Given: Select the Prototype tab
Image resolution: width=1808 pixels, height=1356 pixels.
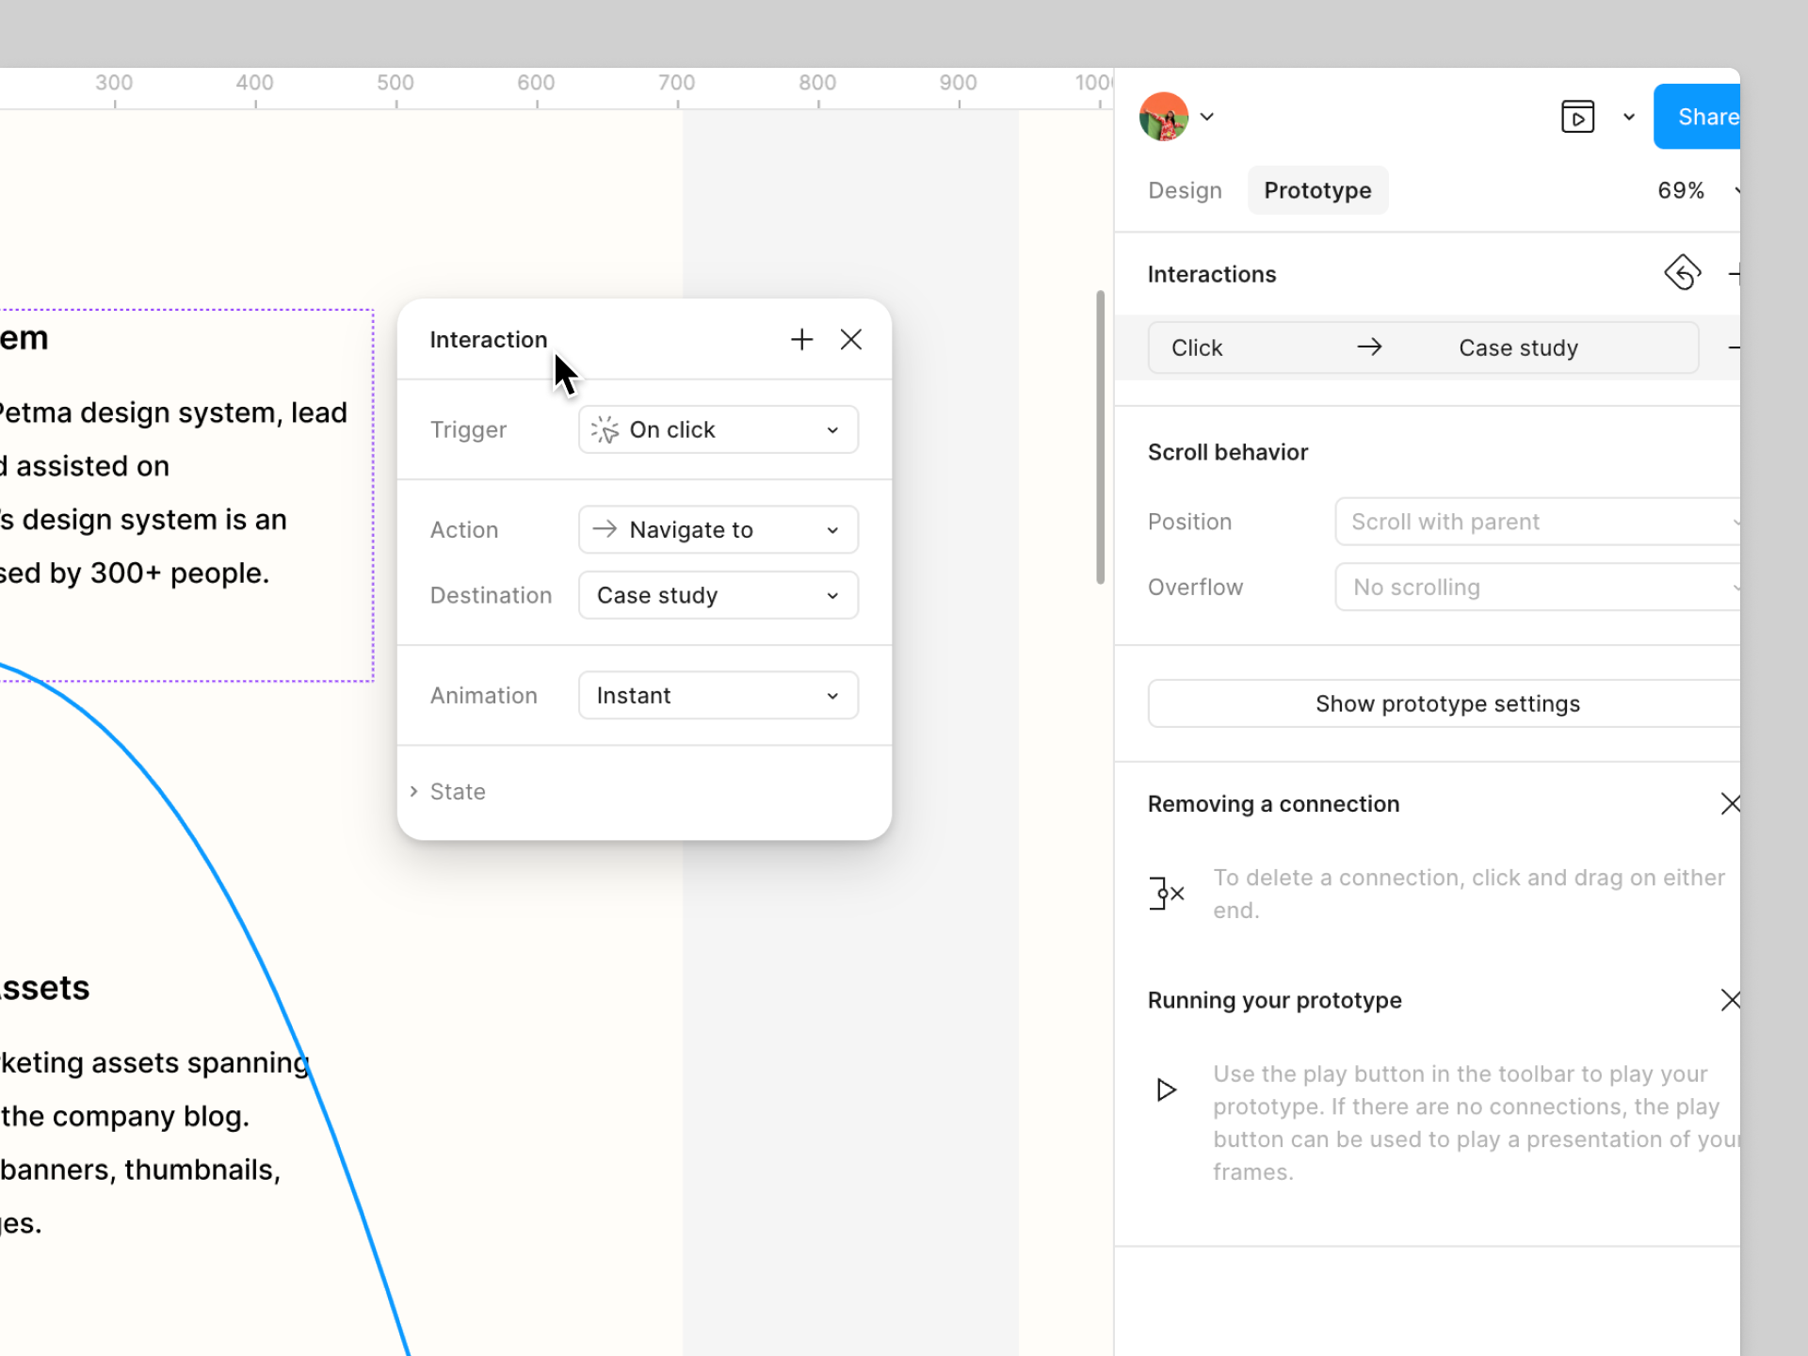Looking at the screenshot, I should 1316,190.
